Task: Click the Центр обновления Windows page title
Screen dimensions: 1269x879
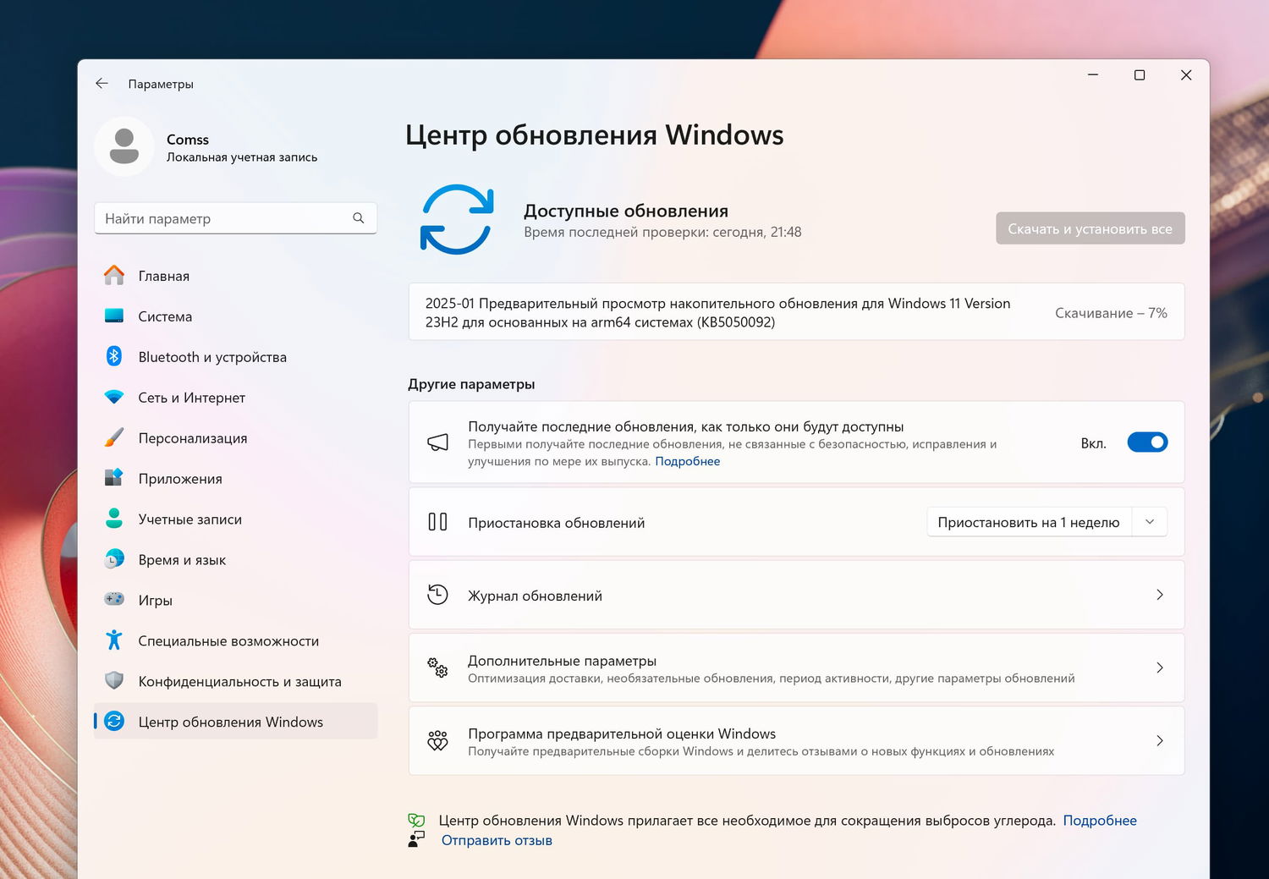Action: (x=594, y=135)
